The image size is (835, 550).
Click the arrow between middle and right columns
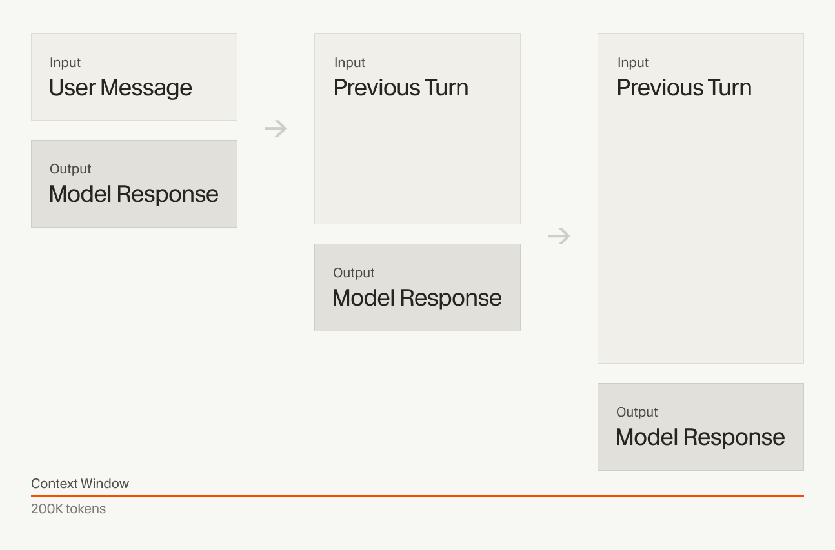pos(559,237)
